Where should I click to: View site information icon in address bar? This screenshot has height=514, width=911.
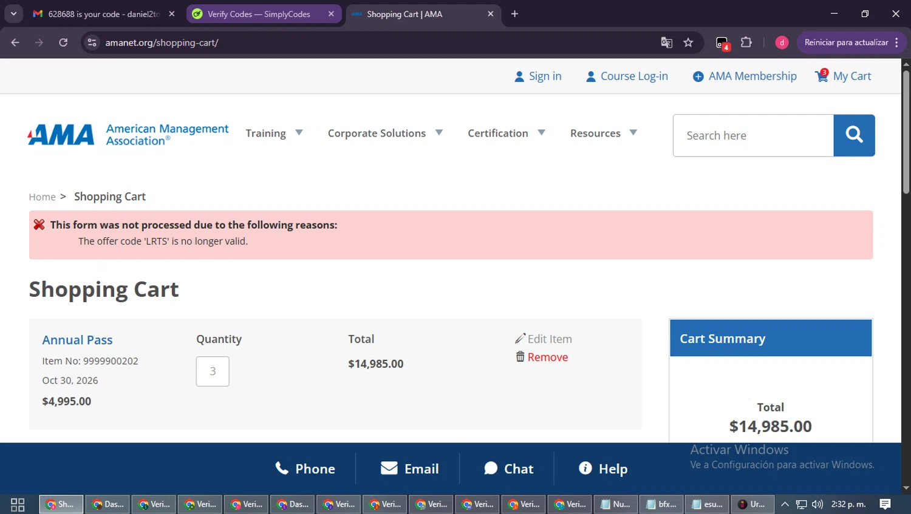(x=92, y=42)
